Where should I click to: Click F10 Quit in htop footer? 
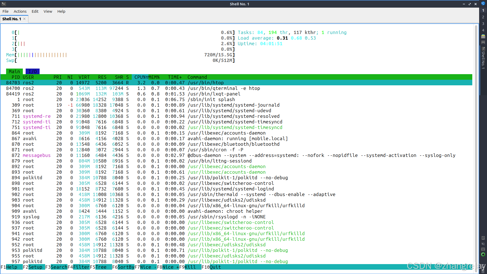coord(211,267)
